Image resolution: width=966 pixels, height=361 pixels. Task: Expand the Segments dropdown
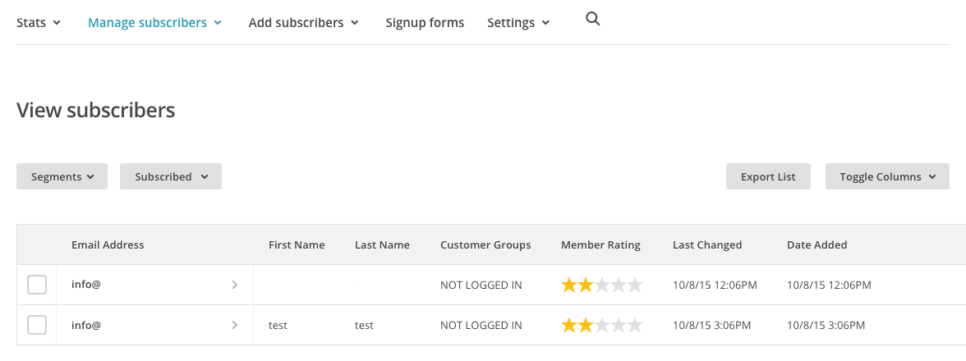(62, 176)
